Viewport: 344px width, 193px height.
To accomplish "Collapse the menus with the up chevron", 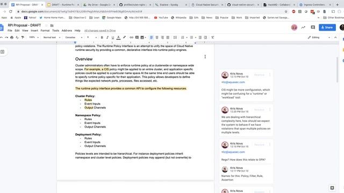I will click(x=335, y=38).
